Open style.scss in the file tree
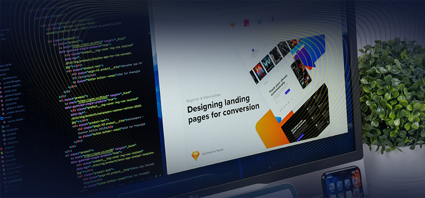Screen dimensions: 425x198 pos(12,143)
